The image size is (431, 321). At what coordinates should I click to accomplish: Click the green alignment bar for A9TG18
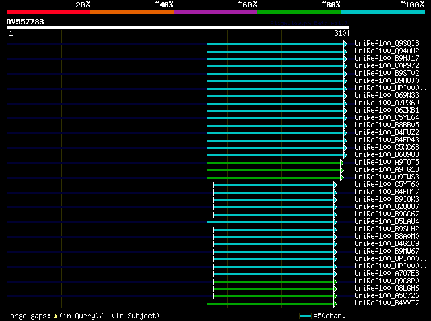pos(274,170)
